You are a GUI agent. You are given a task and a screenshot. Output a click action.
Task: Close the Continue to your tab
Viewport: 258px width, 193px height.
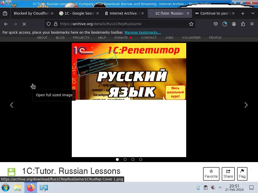pyautogui.click(x=233, y=14)
